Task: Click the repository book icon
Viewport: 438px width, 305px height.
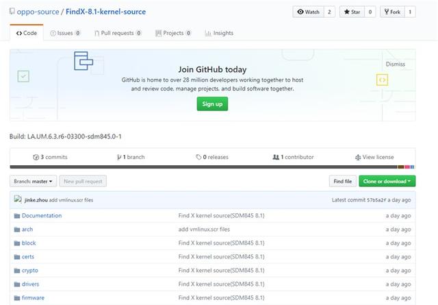Action: [x=12, y=11]
